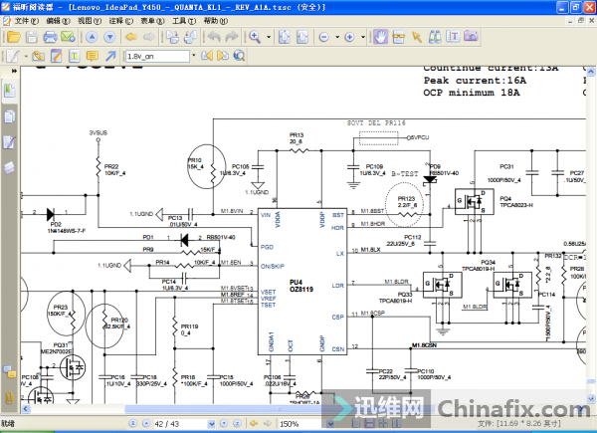Click the 42 / 43 page number field

(180, 423)
